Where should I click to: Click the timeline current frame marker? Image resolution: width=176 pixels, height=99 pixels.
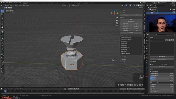point(5,91)
